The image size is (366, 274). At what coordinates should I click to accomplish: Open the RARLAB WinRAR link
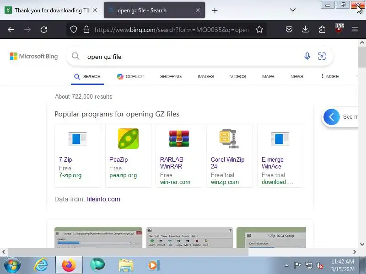(x=172, y=163)
